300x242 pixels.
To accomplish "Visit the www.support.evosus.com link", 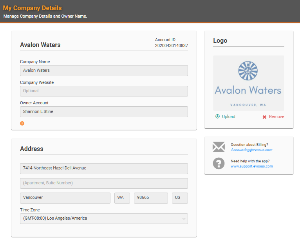I will (251, 166).
